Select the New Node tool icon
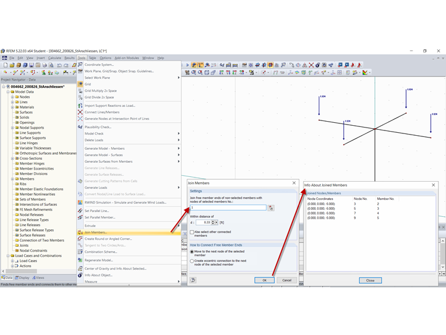446x335 pixels. click(5, 72)
